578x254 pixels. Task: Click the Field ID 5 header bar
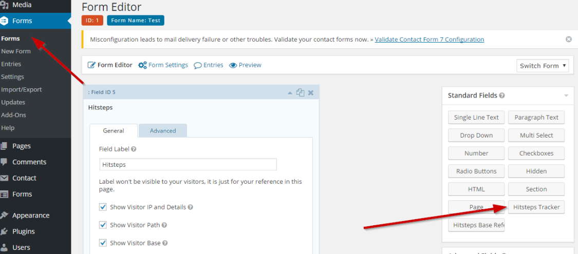click(x=201, y=92)
